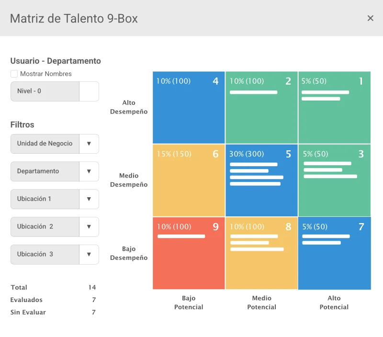Click the Sin Evaluar count label
Image resolution: width=383 pixels, height=337 pixels.
coord(28,313)
